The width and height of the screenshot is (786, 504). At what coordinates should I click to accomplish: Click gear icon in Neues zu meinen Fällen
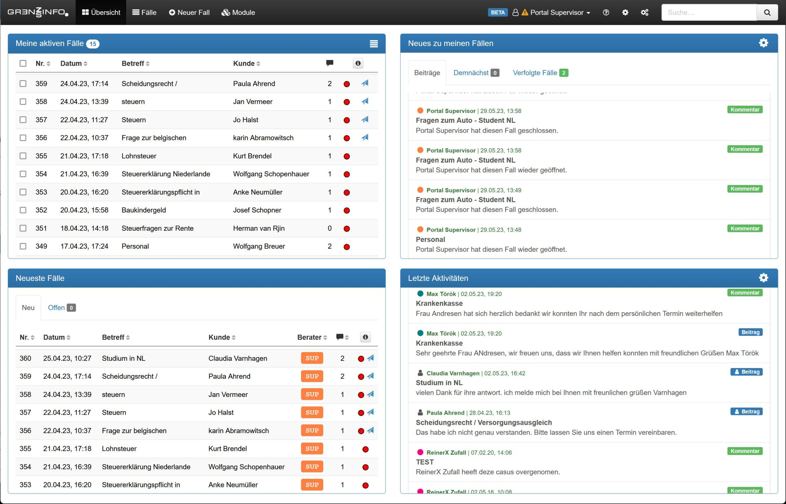coord(763,43)
